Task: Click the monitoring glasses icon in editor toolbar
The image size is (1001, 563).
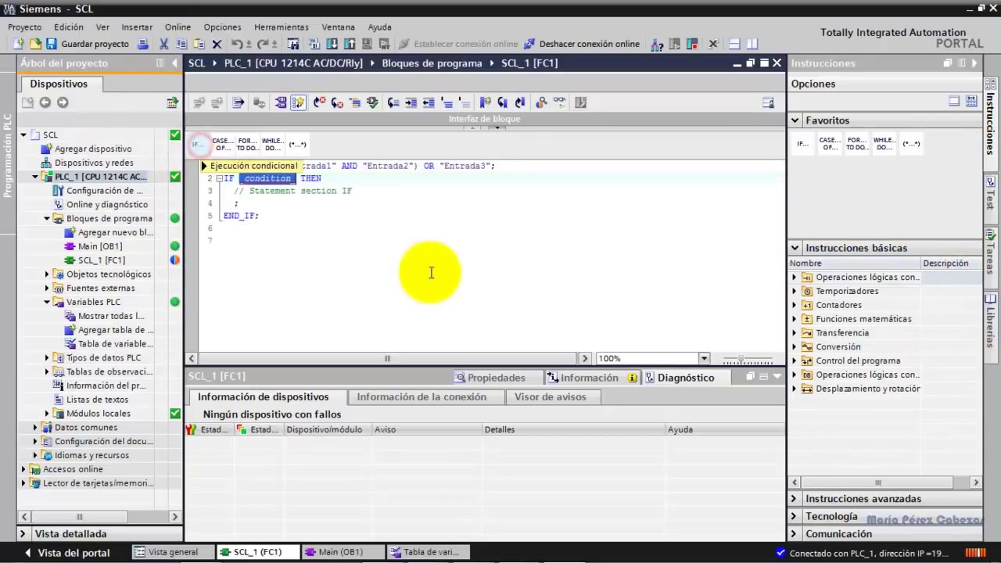Action: coord(560,102)
